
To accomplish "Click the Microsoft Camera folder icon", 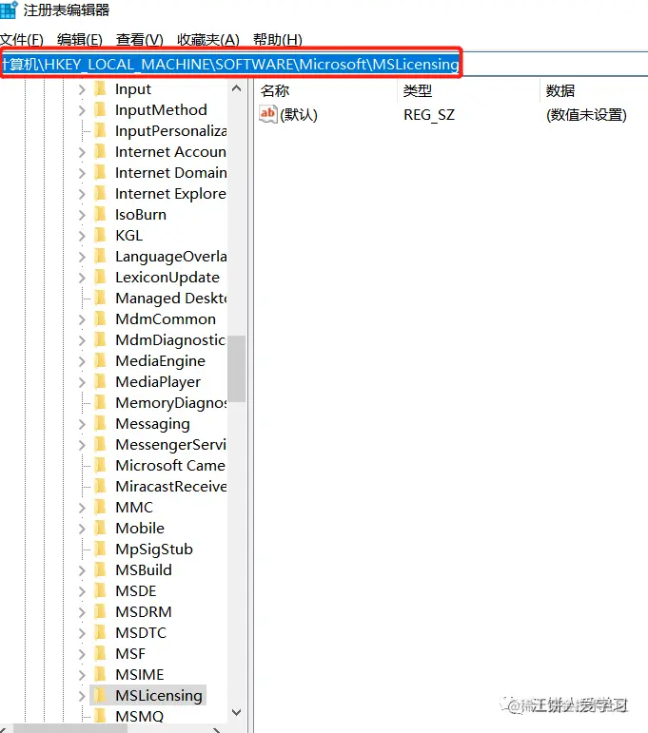I will [x=100, y=465].
